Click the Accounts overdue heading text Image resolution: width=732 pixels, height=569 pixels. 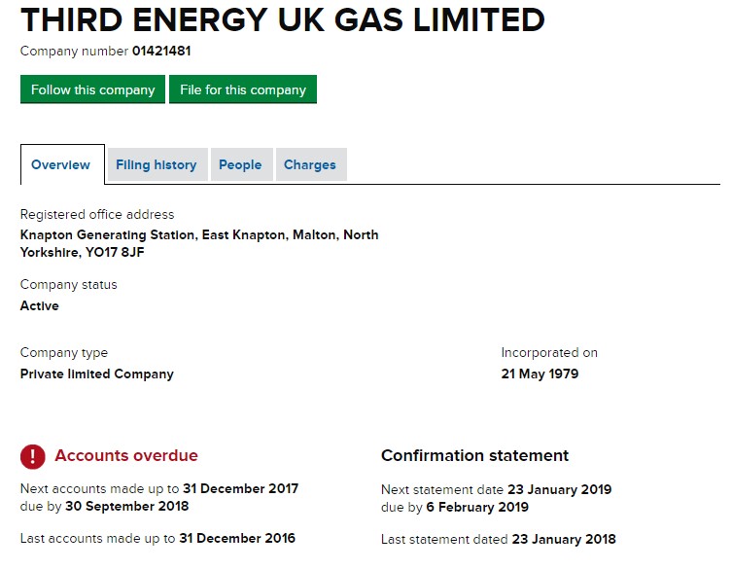tap(126, 455)
